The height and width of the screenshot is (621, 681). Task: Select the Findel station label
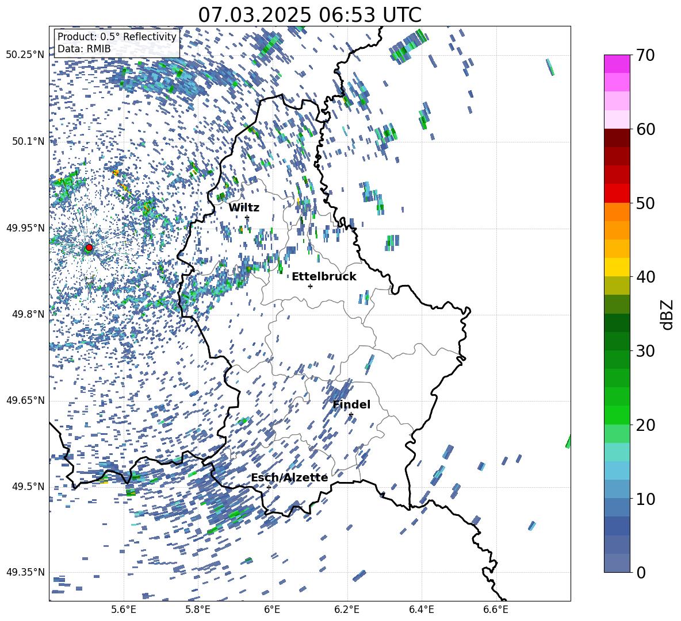(351, 404)
